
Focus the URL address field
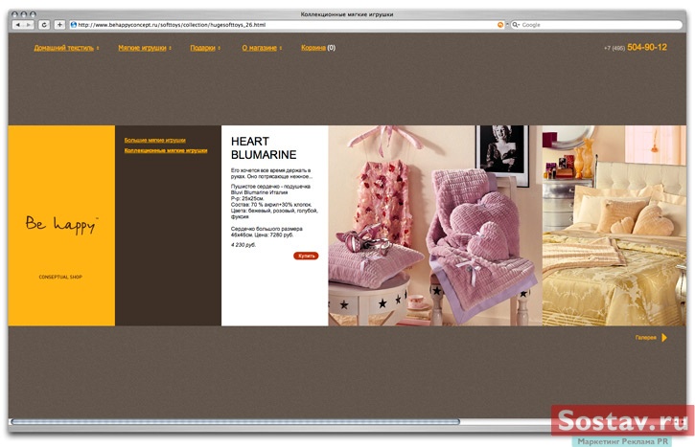click(x=287, y=25)
